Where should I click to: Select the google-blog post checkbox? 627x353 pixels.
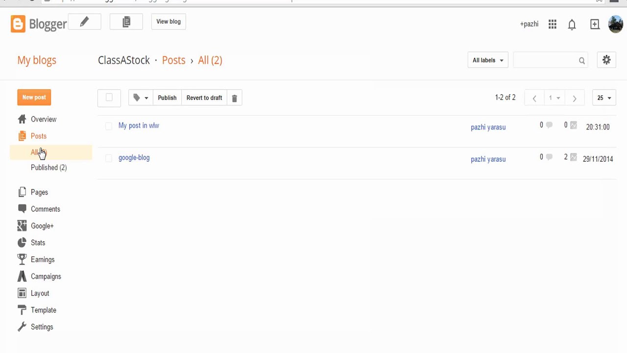click(x=109, y=158)
